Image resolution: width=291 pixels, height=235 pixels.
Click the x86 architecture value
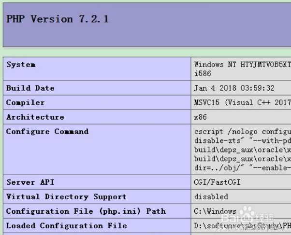(x=201, y=117)
